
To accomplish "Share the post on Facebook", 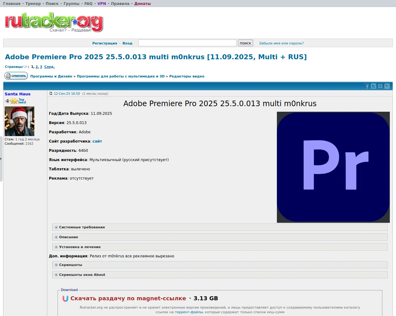I will 367,86.
